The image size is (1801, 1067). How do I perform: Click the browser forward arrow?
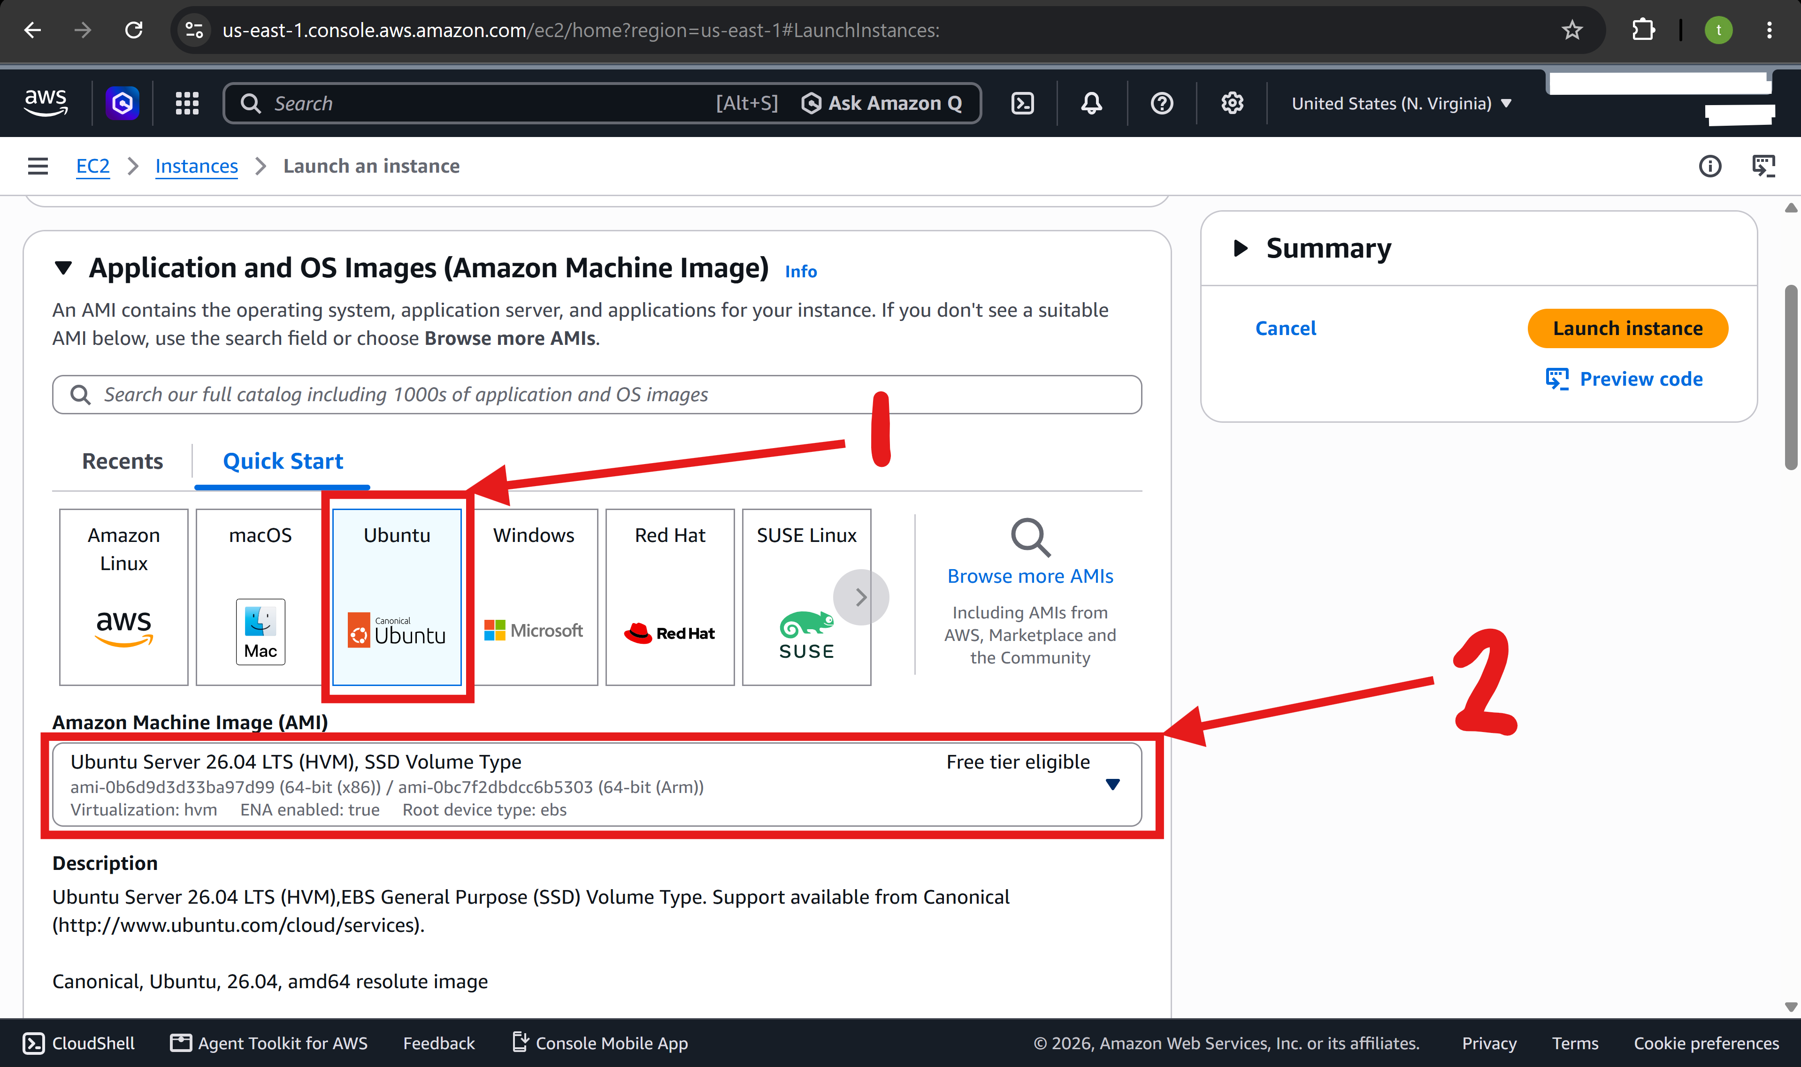(x=83, y=30)
